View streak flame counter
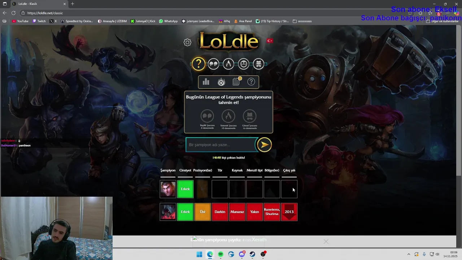 (x=221, y=82)
